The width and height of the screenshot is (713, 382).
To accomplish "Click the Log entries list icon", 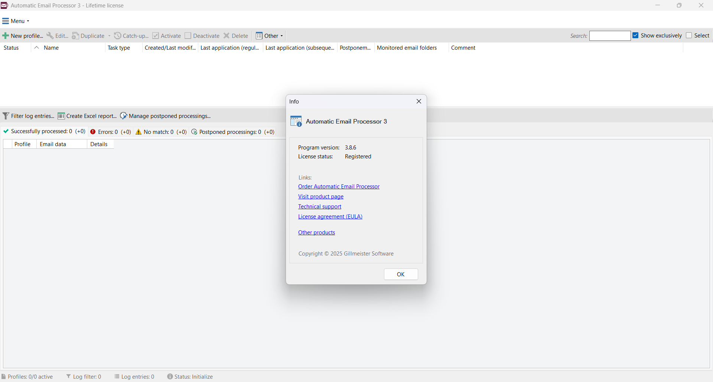I will (117, 376).
